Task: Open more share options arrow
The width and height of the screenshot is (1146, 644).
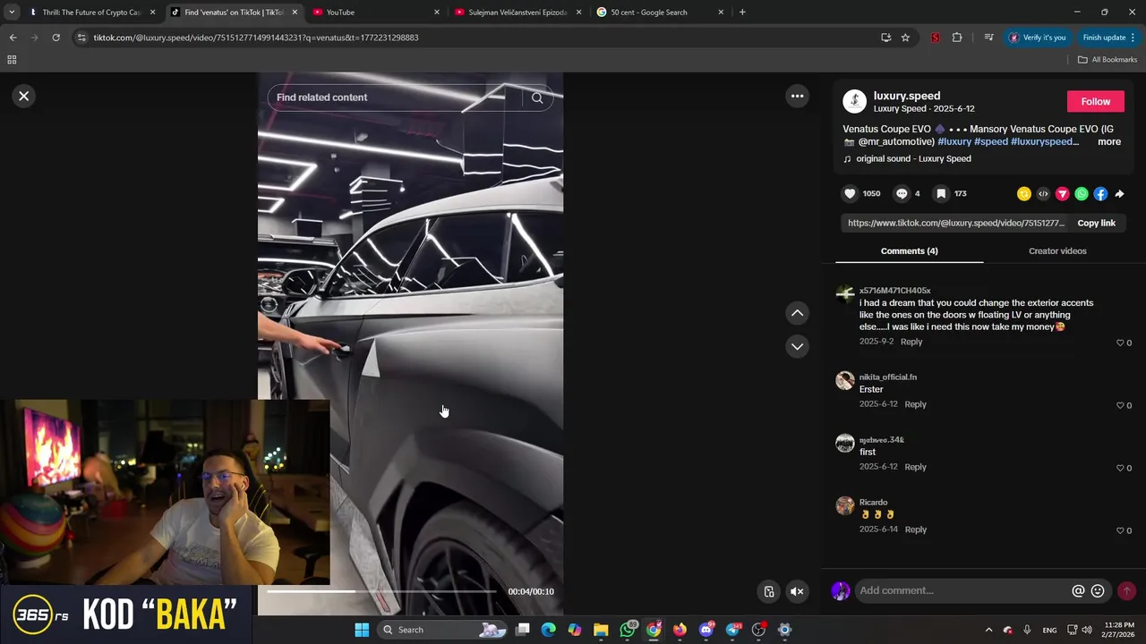Action: click(x=1119, y=194)
